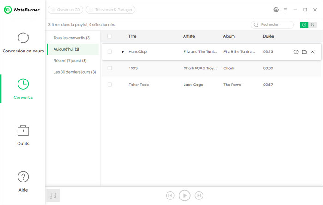Click artist Fitz and The Tant... cell
This screenshot has height=205, width=323.
point(200,52)
